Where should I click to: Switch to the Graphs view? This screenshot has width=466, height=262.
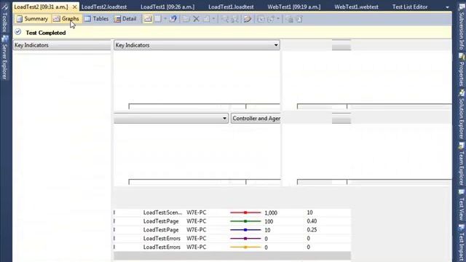pyautogui.click(x=66, y=19)
